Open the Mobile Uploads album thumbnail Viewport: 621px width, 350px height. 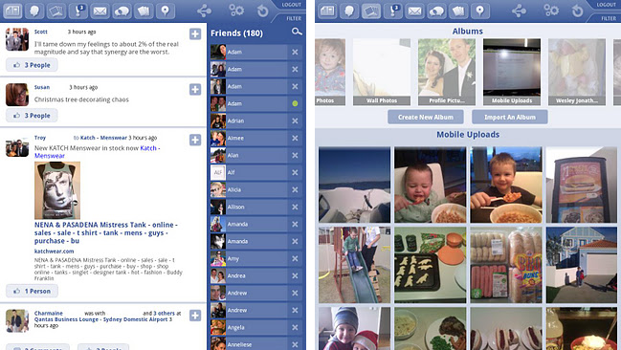coord(512,72)
